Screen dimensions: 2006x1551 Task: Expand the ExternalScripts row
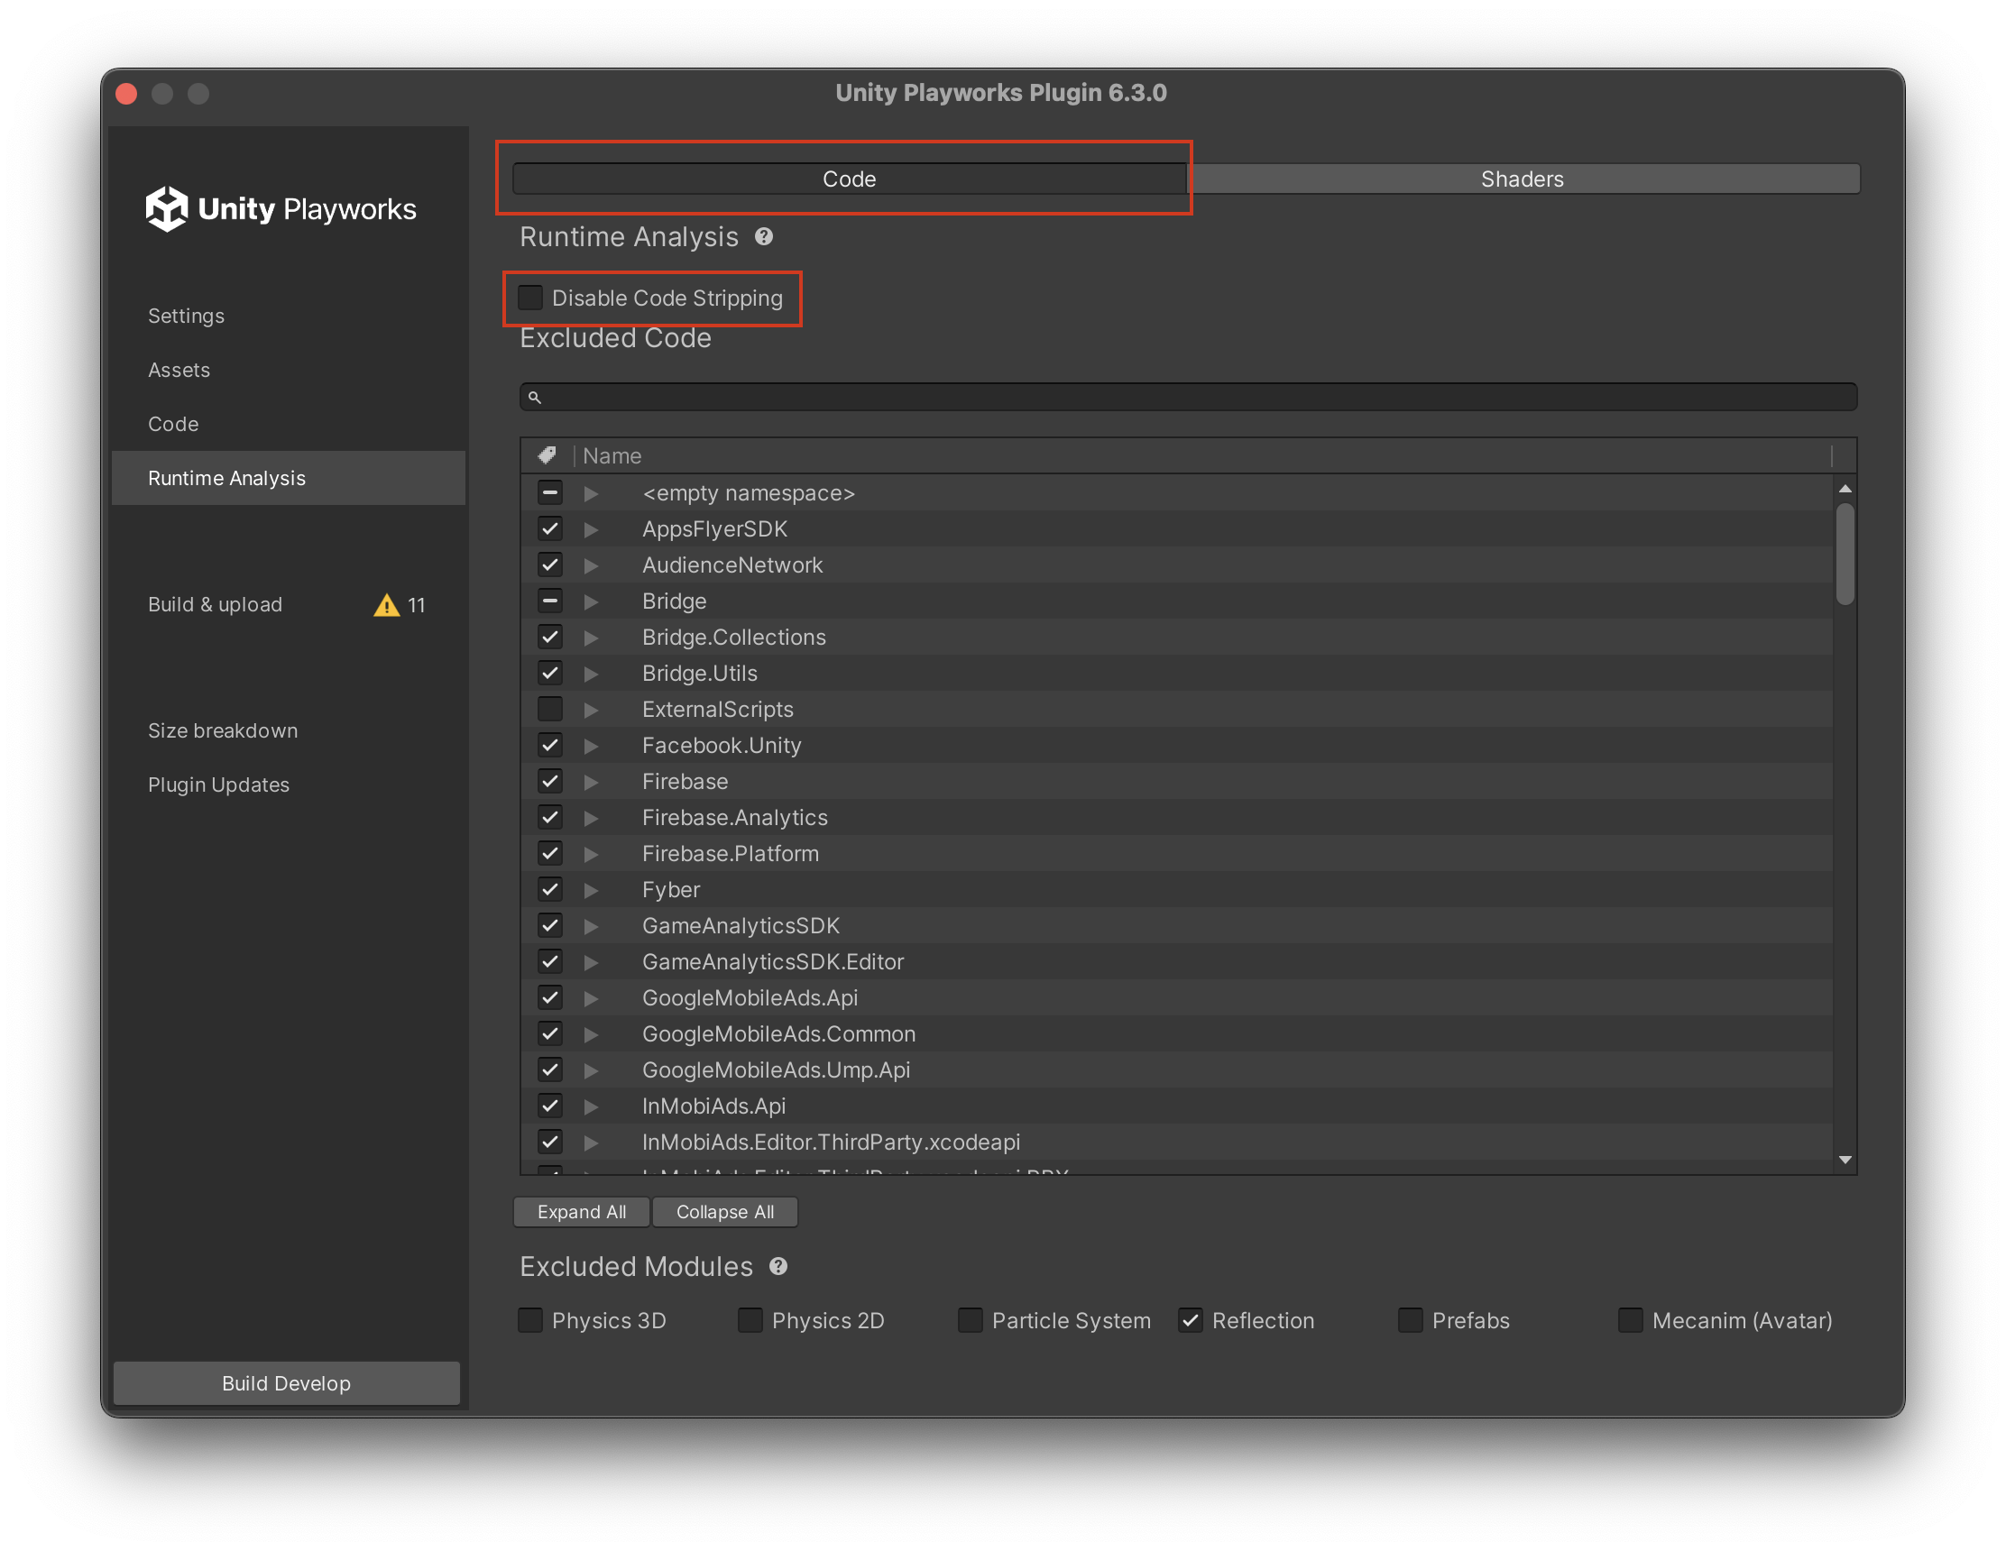[592, 710]
